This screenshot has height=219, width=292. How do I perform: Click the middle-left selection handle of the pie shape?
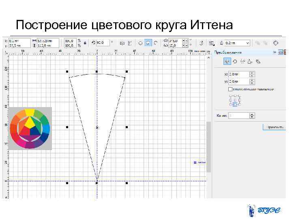point(67,127)
